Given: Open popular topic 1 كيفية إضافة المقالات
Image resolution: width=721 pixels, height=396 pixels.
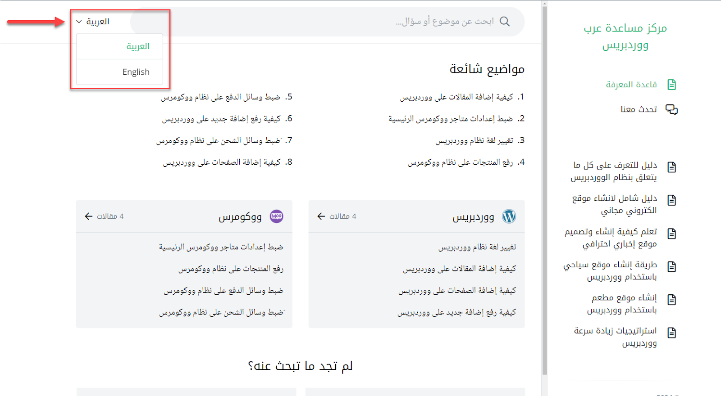Looking at the screenshot, I should tap(456, 97).
